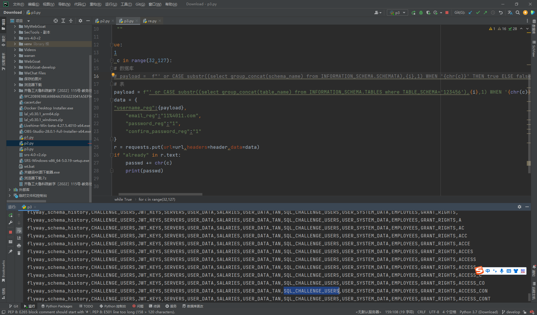This screenshot has height=315, width=537.
Task: Open the 文件(F) menu
Action: [x=18, y=4]
